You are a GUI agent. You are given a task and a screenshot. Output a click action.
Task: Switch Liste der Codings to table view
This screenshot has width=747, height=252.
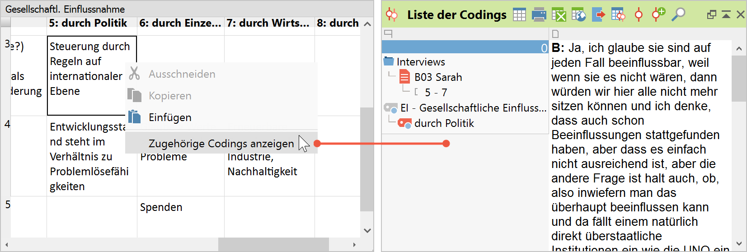click(519, 15)
